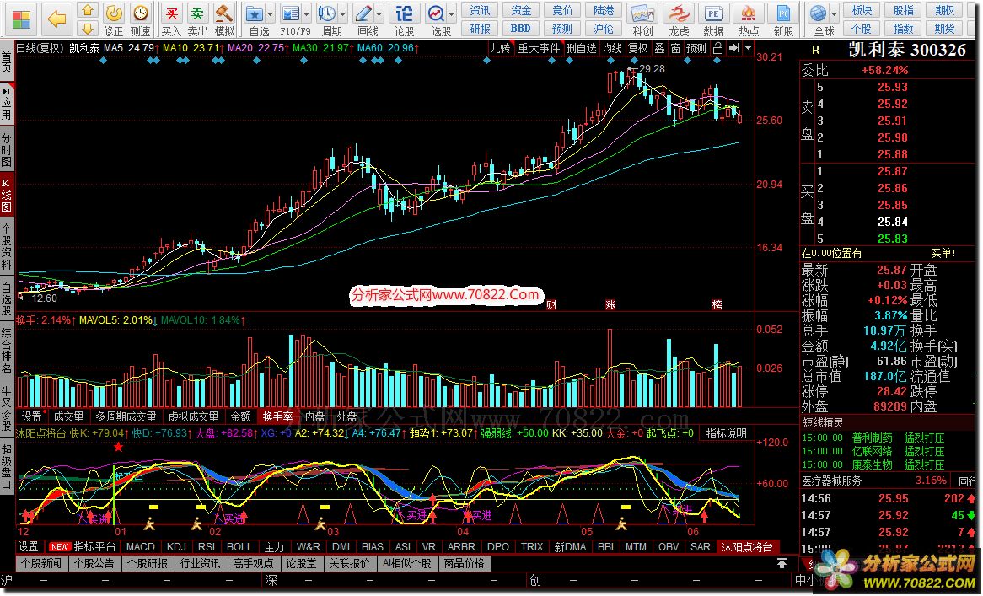Expand the 画线 dropdown arrow
This screenshot has height=596, width=983.
[x=379, y=13]
